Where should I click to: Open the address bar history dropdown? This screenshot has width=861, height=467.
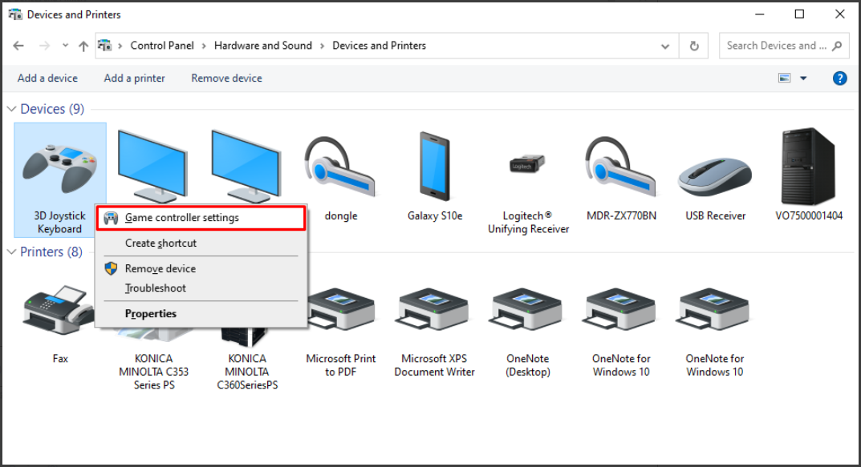[665, 46]
